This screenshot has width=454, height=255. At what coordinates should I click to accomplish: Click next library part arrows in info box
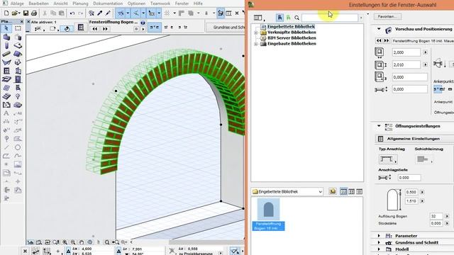[105, 28]
